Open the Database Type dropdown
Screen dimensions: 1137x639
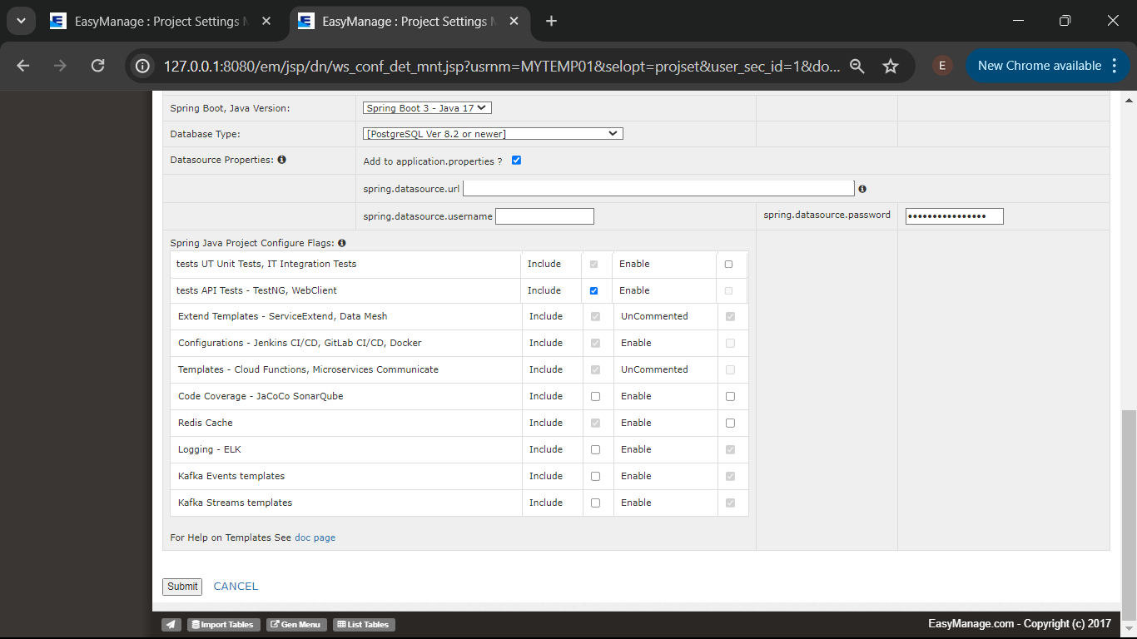493,133
